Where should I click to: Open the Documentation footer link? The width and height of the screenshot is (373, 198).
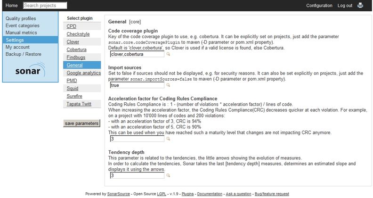(x=210, y=194)
